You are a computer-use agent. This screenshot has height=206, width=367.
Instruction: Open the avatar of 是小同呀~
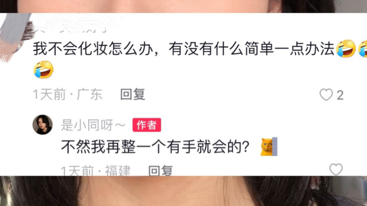[42, 125]
